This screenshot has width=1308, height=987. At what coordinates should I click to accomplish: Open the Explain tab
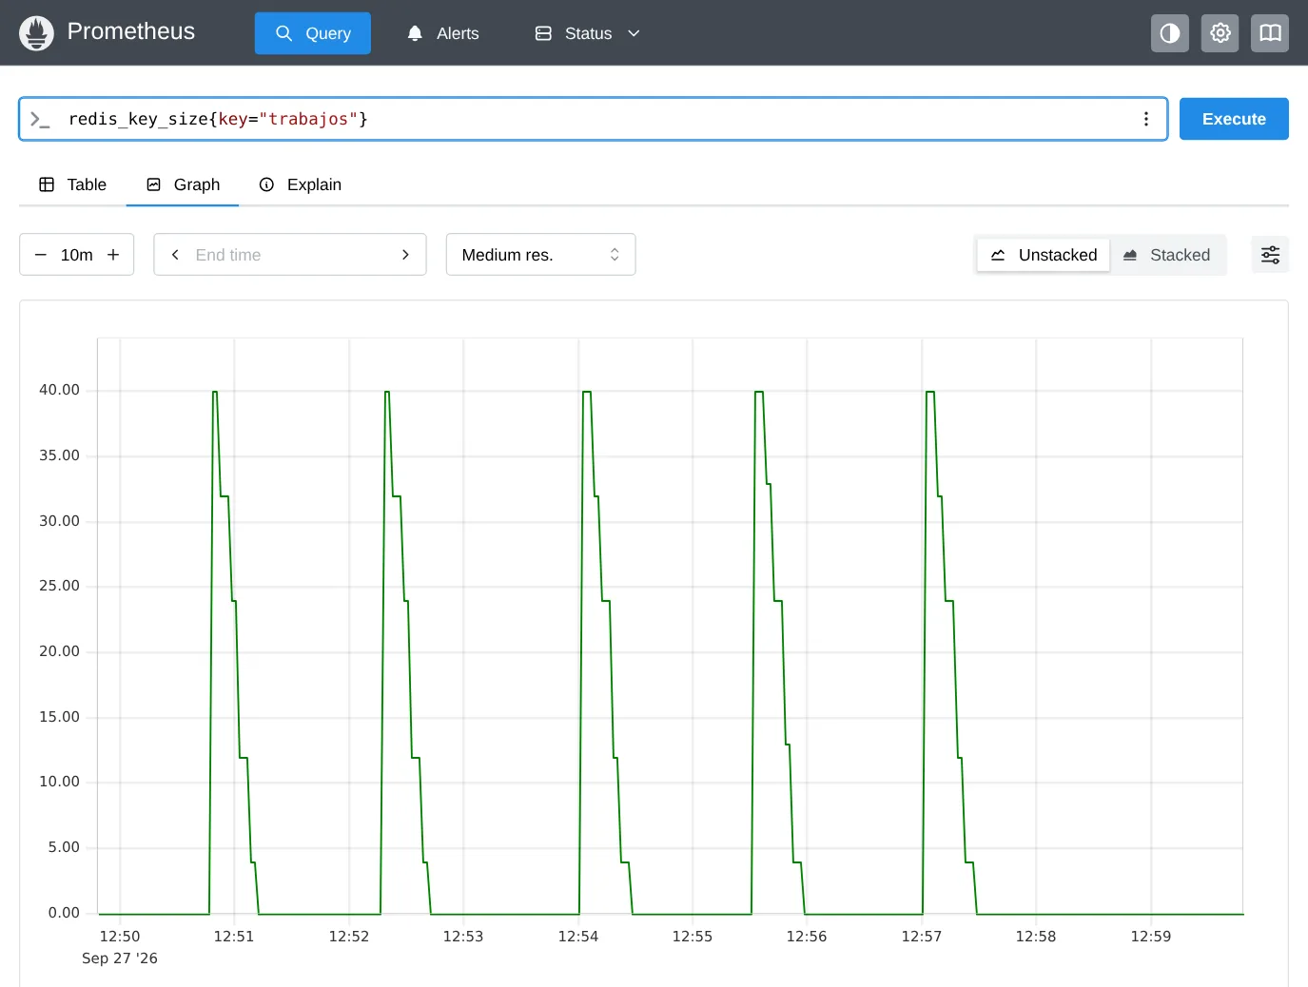301,184
